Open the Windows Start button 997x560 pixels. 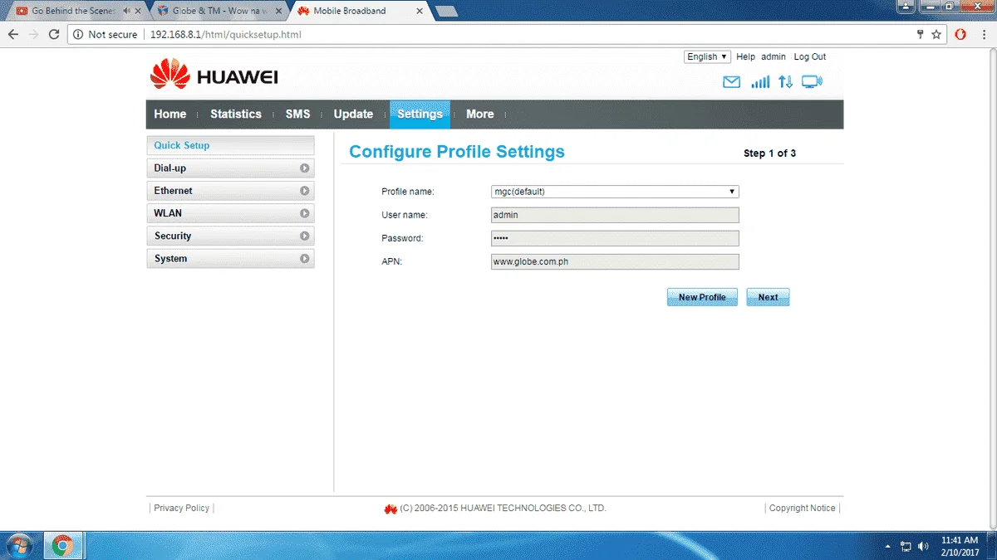pyautogui.click(x=17, y=546)
